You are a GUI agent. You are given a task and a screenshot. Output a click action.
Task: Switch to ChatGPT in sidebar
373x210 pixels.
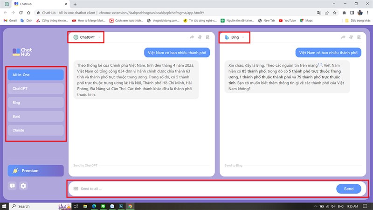[36, 89]
